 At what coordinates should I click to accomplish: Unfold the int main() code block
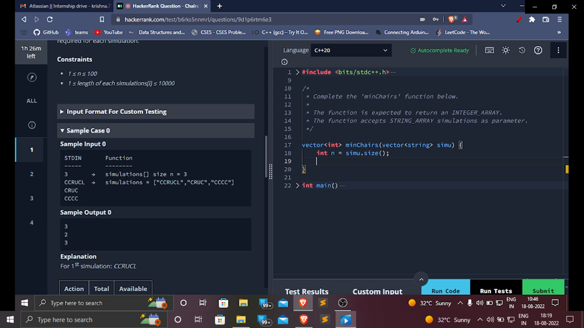pyautogui.click(x=297, y=186)
